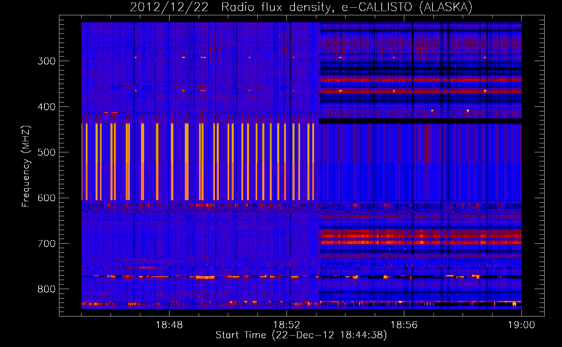Screen dimensions: 562x347
Task: Click the 18:52 time tick label
Action: tap(287, 325)
